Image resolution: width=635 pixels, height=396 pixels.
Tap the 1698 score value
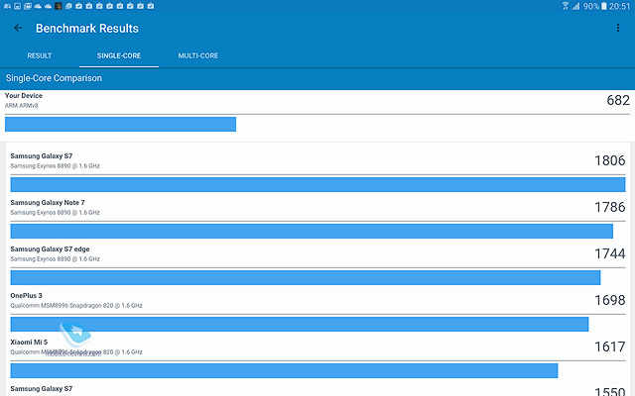tap(610, 300)
